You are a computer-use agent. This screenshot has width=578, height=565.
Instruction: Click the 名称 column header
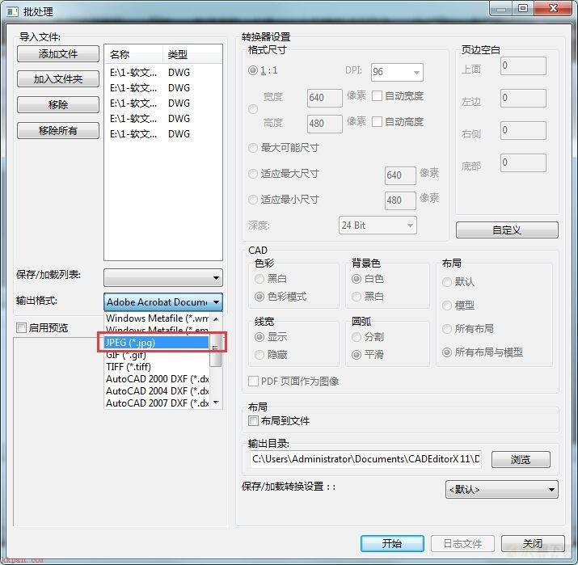[x=133, y=54]
